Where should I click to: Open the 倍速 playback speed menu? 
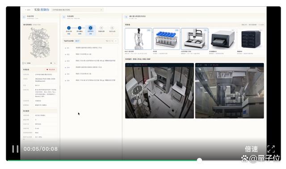(x=251, y=149)
